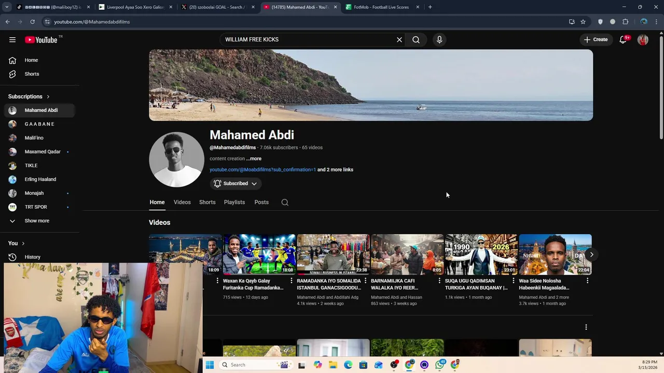Viewport: 664px width, 373px height.
Task: Switch to the Liverpool Ayaa Soo Xero browser tab
Action: point(136,7)
